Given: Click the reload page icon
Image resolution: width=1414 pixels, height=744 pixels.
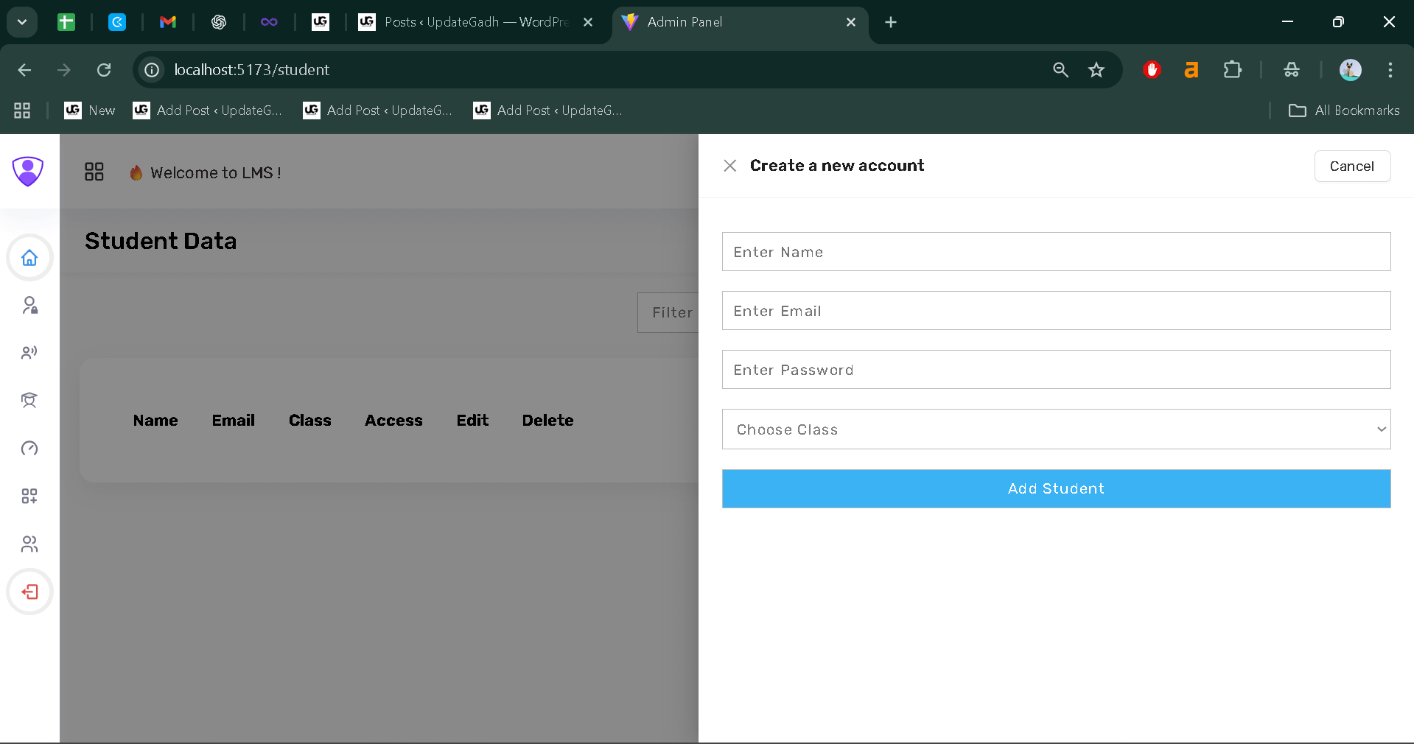Looking at the screenshot, I should coord(104,70).
